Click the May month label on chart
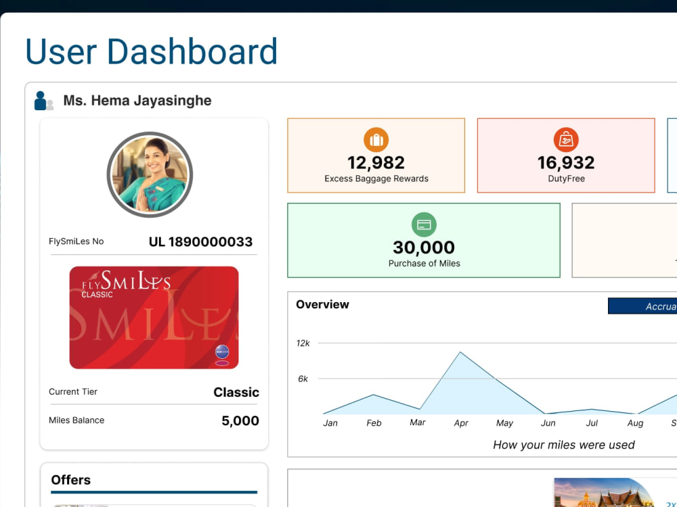Viewport: 677px width, 507px height. click(x=505, y=423)
